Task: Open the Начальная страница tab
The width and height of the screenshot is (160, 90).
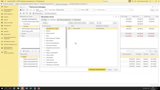Action: click(7, 4)
